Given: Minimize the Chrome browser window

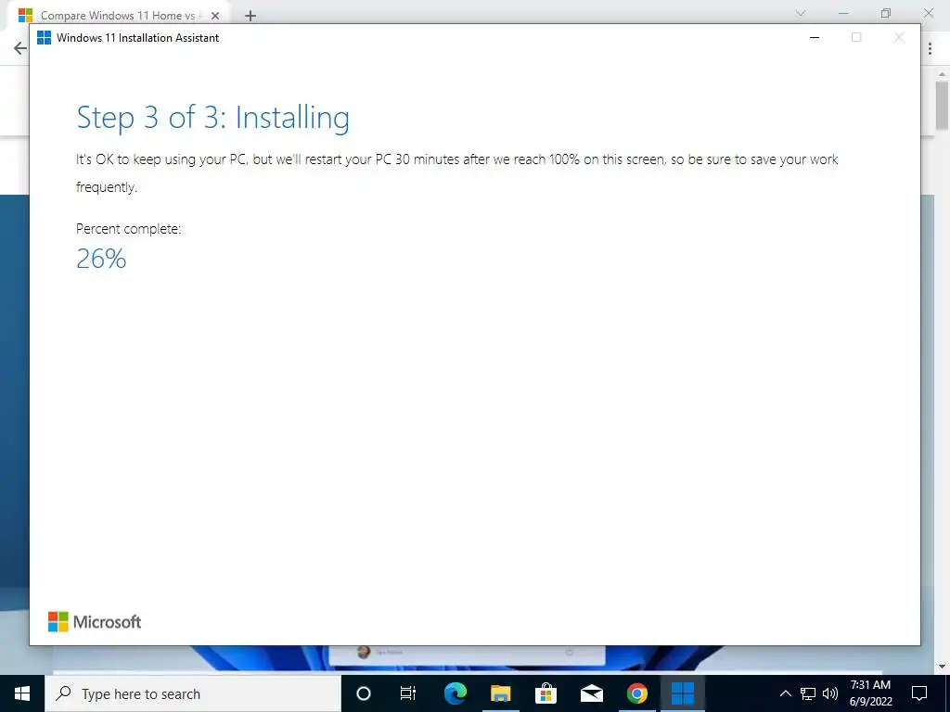Looking at the screenshot, I should pyautogui.click(x=843, y=13).
